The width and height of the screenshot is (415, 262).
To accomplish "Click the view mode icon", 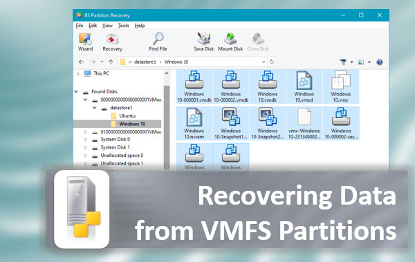I will tap(361, 62).
